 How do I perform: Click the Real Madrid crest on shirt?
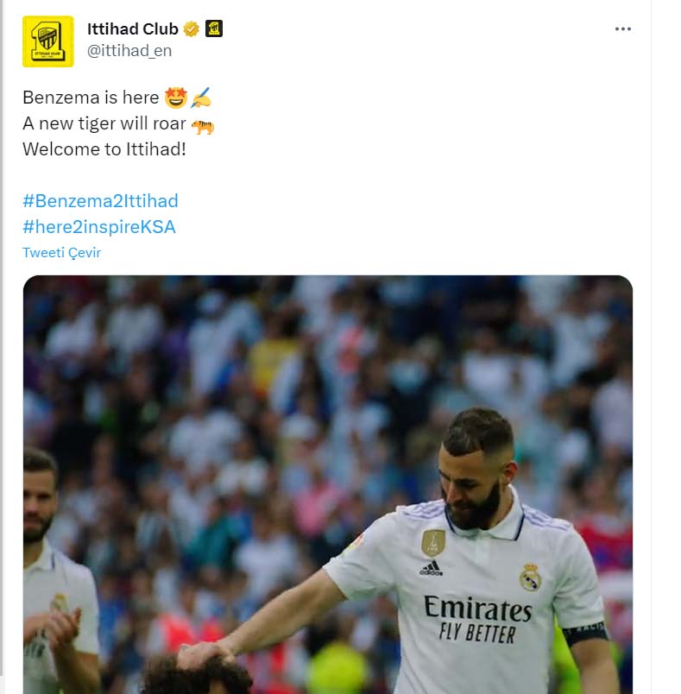(530, 577)
